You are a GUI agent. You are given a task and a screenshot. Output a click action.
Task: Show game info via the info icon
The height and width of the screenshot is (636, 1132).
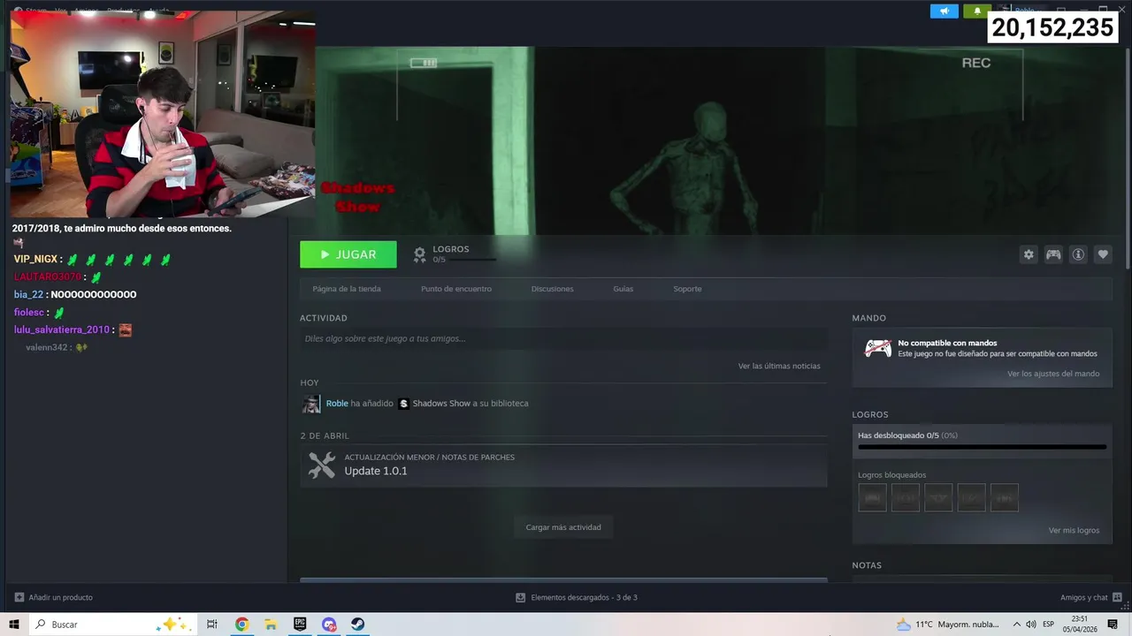(1078, 254)
